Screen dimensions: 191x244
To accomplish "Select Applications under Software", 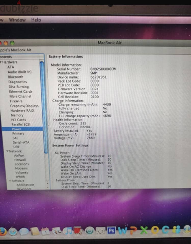I will point(25,185).
